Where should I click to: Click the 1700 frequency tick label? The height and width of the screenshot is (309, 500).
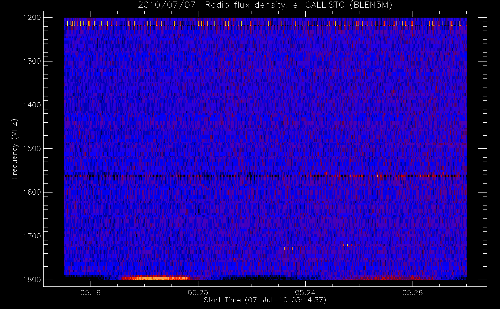[32, 236]
